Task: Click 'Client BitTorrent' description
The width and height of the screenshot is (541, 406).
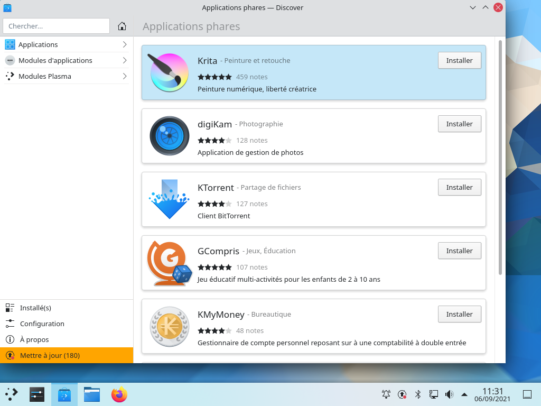Action: (224, 216)
